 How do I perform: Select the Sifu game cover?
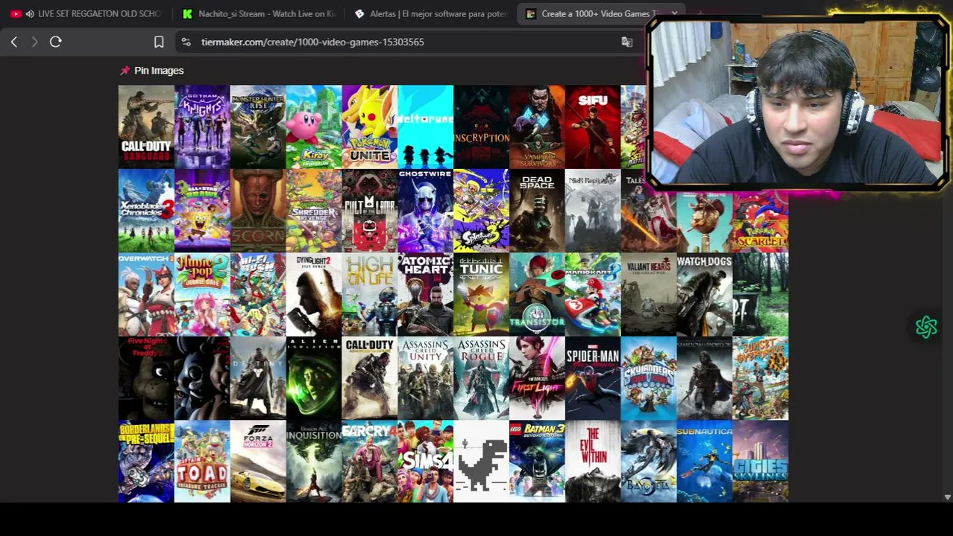[x=593, y=127]
